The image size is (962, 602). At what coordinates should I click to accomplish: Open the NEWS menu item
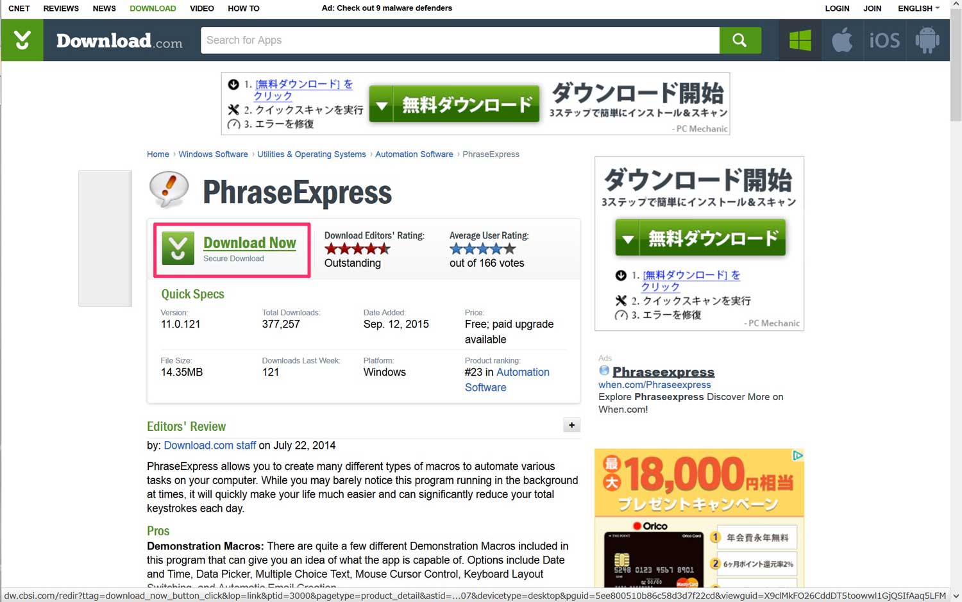pyautogui.click(x=105, y=8)
